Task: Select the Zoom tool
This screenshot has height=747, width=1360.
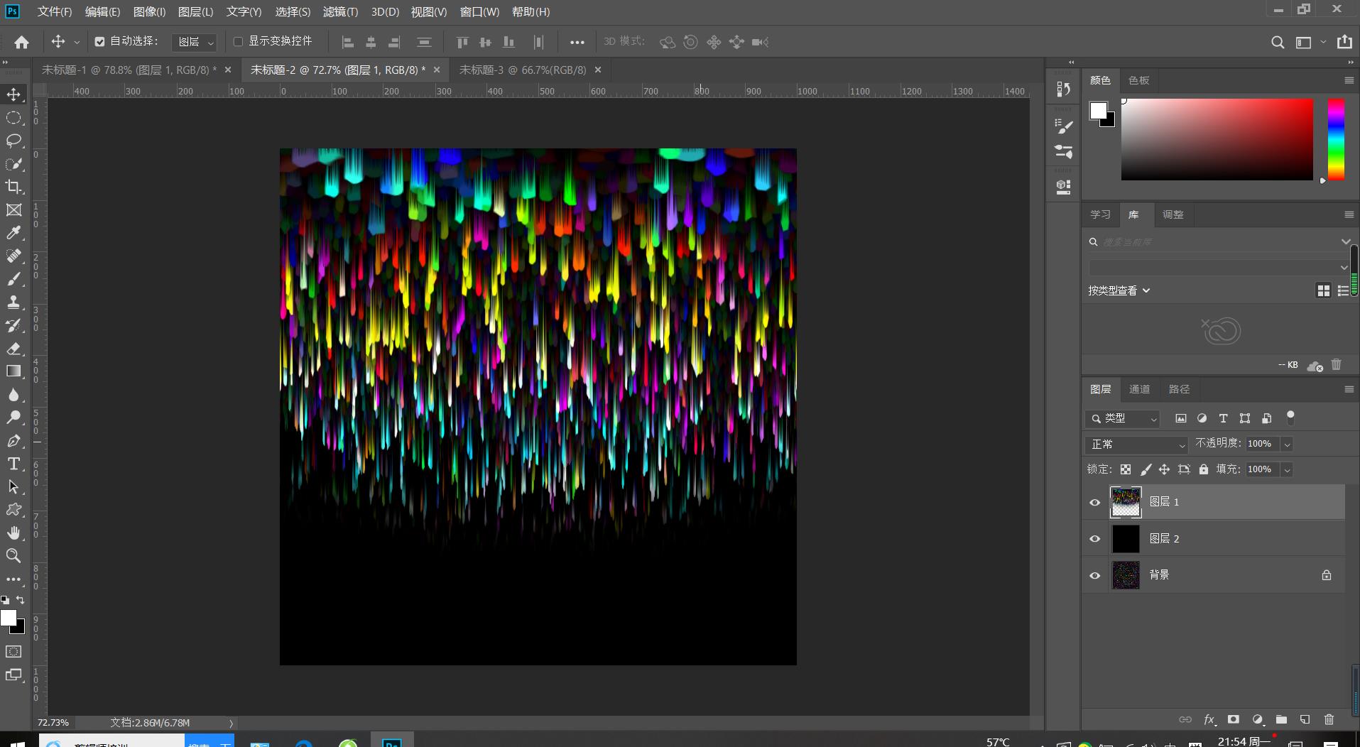Action: pyautogui.click(x=13, y=555)
